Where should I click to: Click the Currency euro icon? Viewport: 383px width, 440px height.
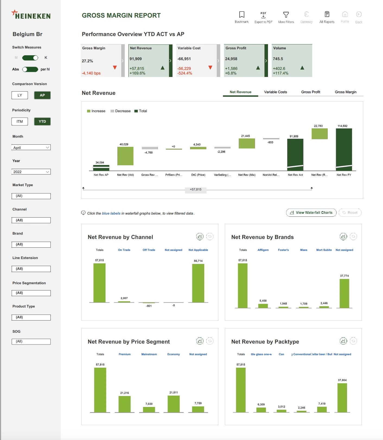pos(307,14)
